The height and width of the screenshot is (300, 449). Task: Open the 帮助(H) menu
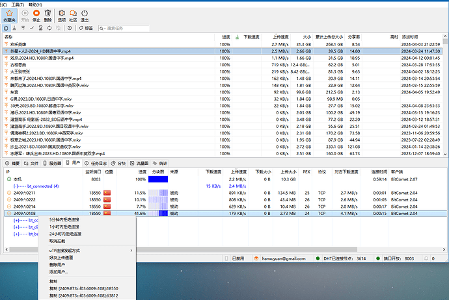click(x=35, y=5)
